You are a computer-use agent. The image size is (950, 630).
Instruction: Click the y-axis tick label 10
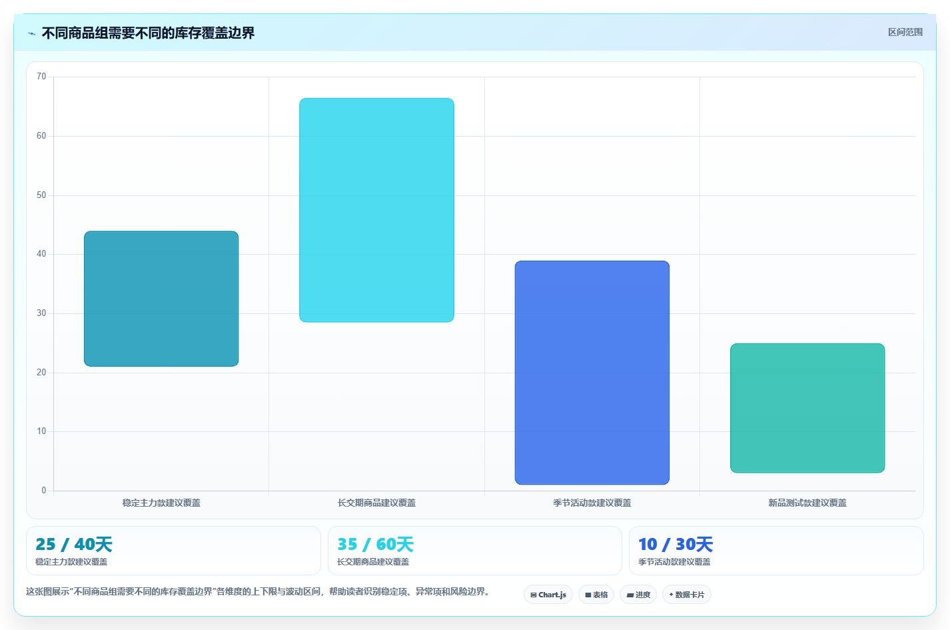tap(41, 431)
